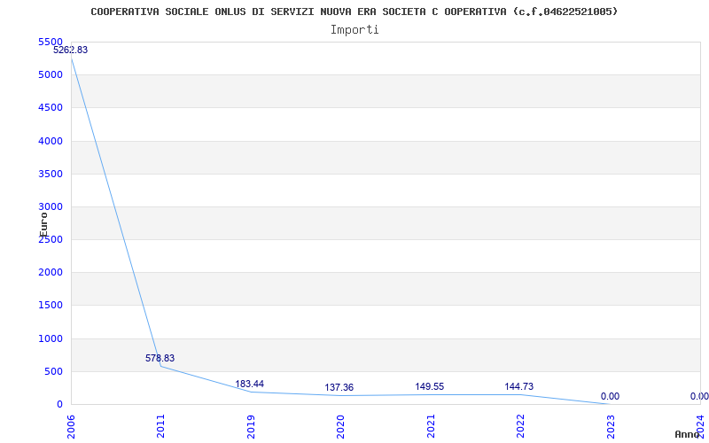Screen dimensions: 709x443
Task: Click the 0.00 label above 2024
Action: coord(699,396)
